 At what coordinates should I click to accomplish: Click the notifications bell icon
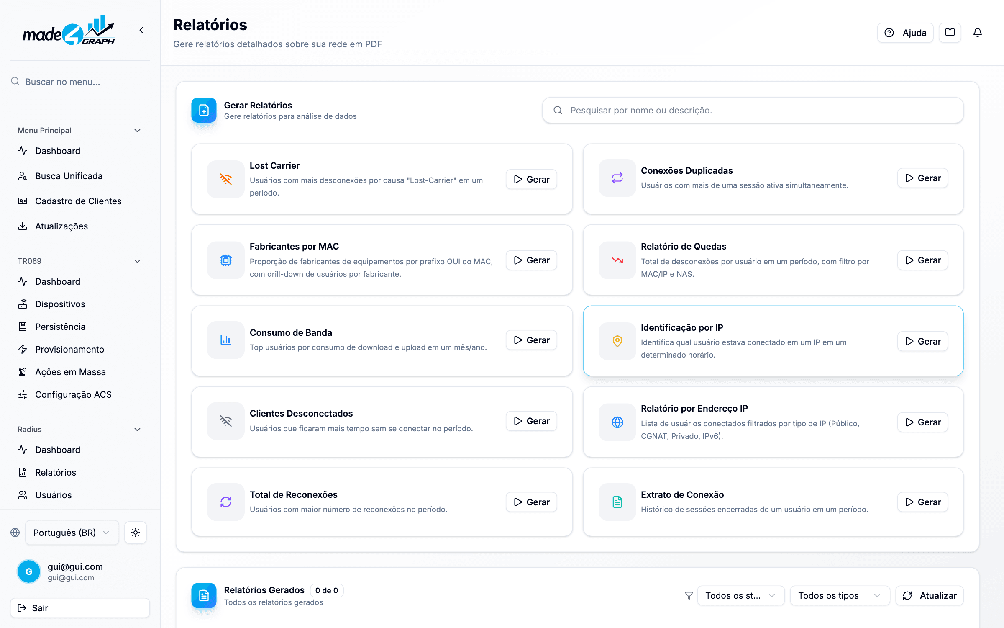[x=977, y=33]
